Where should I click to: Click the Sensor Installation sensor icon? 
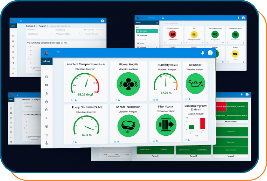click(128, 126)
